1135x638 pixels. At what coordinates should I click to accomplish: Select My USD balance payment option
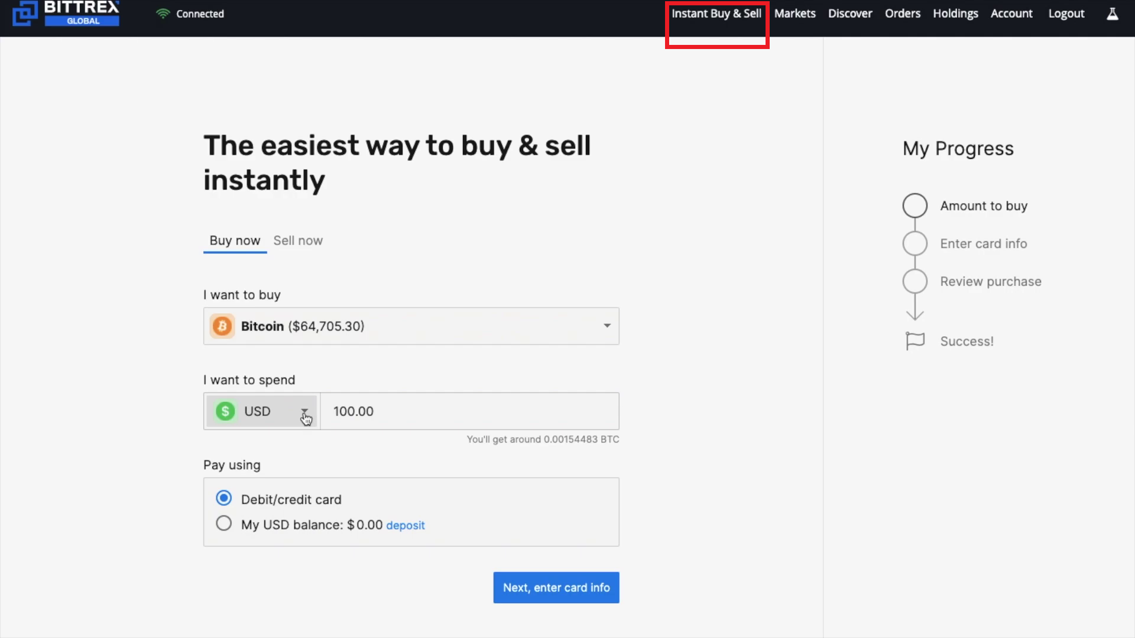pos(222,523)
